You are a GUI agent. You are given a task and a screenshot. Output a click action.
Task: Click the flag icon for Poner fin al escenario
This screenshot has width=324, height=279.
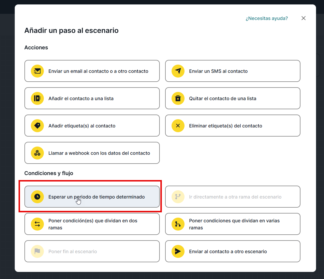tap(37, 251)
